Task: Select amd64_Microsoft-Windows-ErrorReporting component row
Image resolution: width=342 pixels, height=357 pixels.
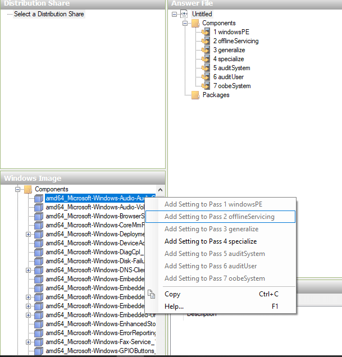Action: (x=101, y=333)
